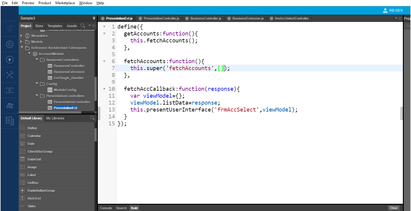Switch to My Libraries tab

point(55,118)
